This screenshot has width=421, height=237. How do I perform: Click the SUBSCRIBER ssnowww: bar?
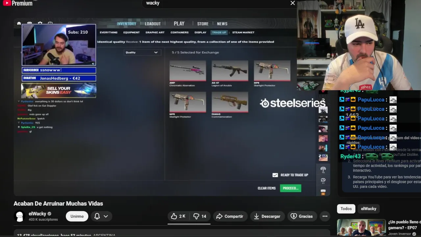[x=59, y=70]
